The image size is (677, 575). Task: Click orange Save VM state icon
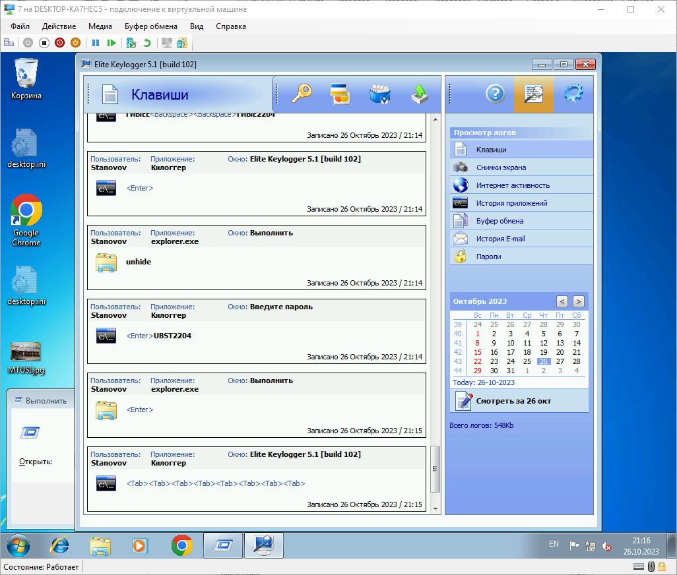click(x=76, y=43)
